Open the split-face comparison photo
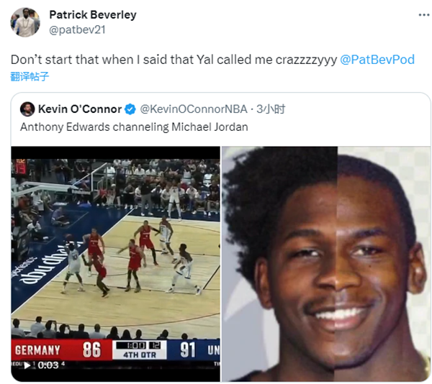Screen dimensions: 432x384 pos(326,263)
